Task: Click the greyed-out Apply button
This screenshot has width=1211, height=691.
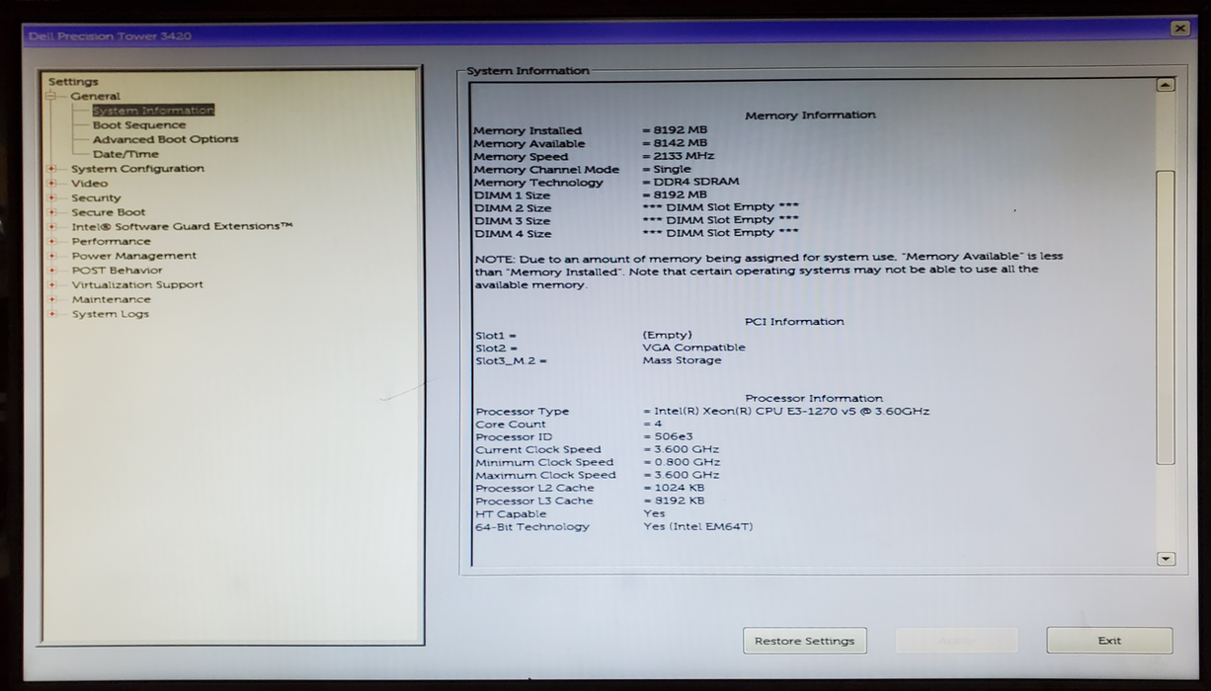Action: pyautogui.click(x=956, y=641)
